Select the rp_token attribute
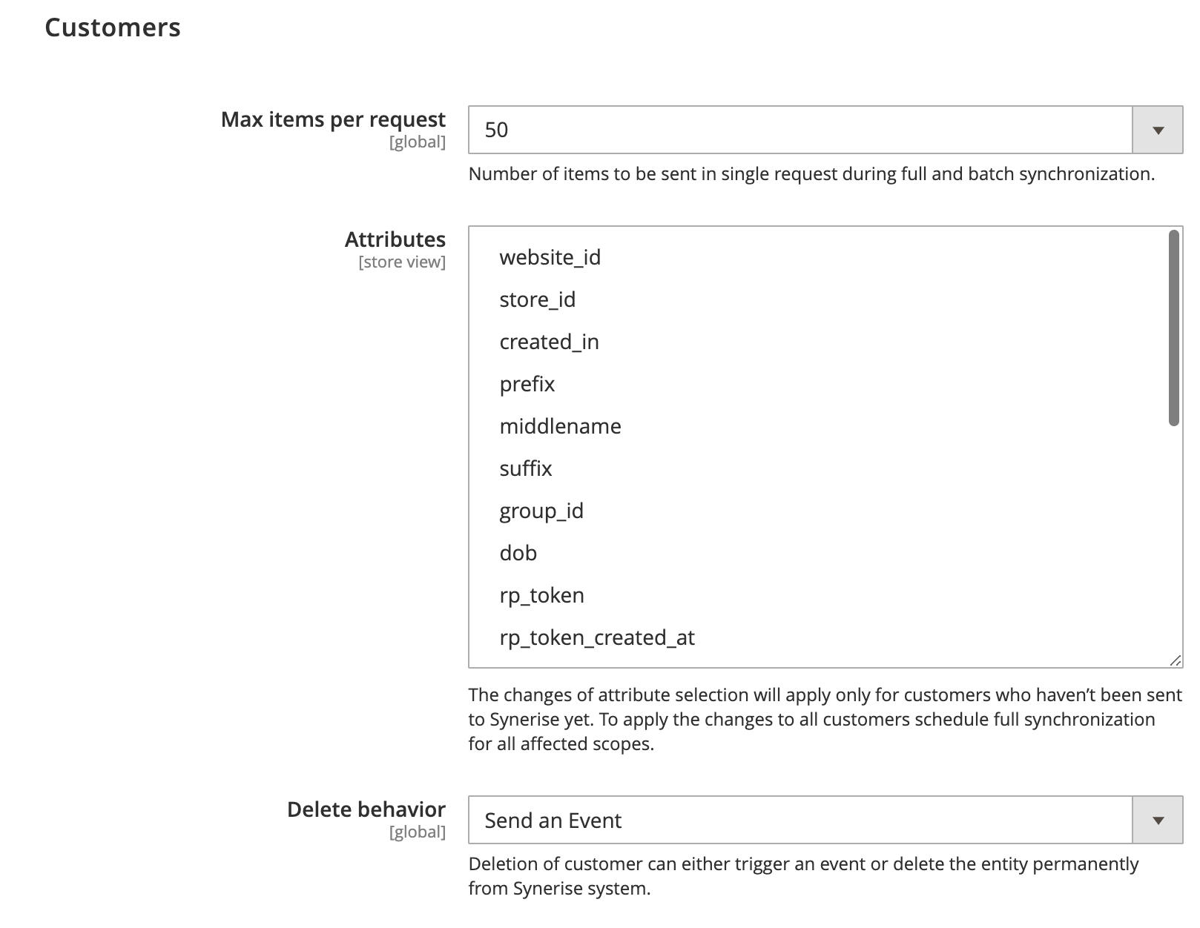 (x=541, y=595)
